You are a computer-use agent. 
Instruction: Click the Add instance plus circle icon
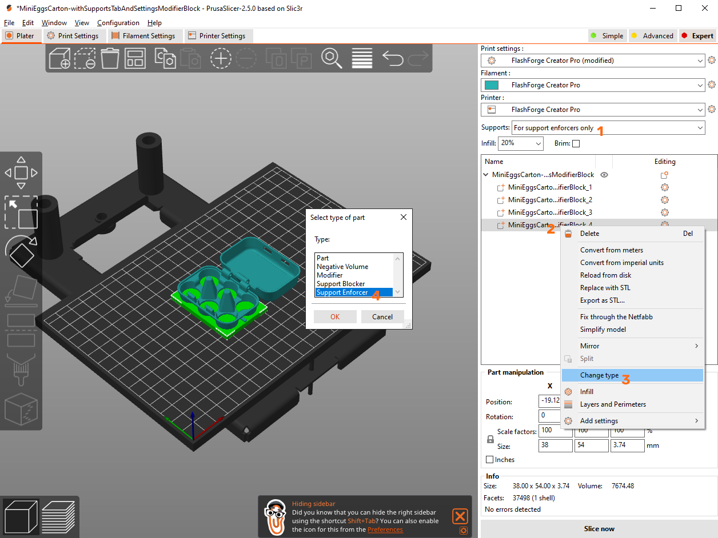(221, 58)
